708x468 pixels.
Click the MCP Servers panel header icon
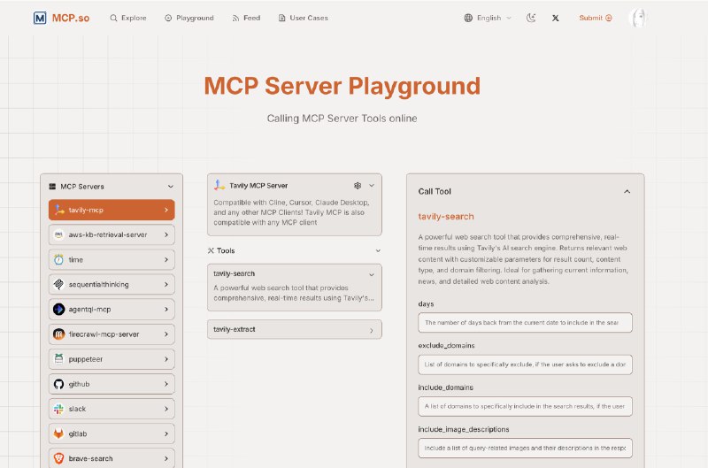tap(52, 187)
